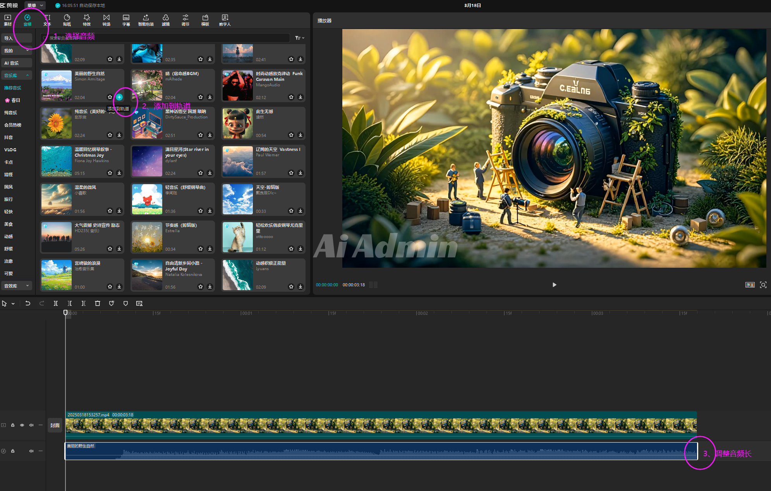This screenshot has width=771, height=491.
Task: Click the split clip tool in timeline toolbar
Action: click(x=56, y=303)
